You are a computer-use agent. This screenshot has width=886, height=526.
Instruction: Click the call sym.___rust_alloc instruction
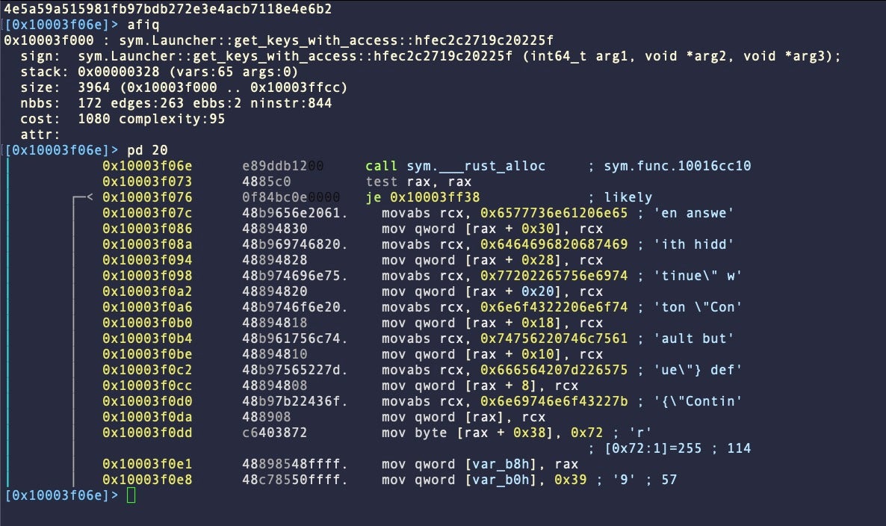pos(456,166)
